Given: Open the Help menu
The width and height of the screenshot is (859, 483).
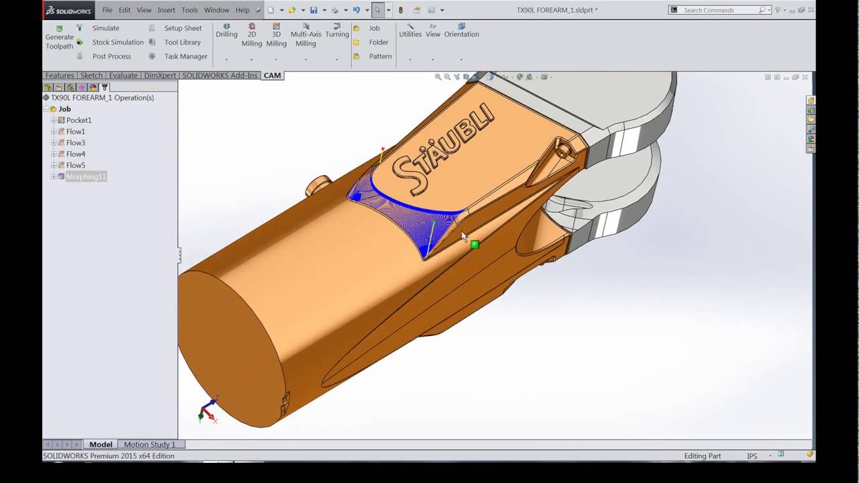Looking at the screenshot, I should pyautogui.click(x=243, y=10).
